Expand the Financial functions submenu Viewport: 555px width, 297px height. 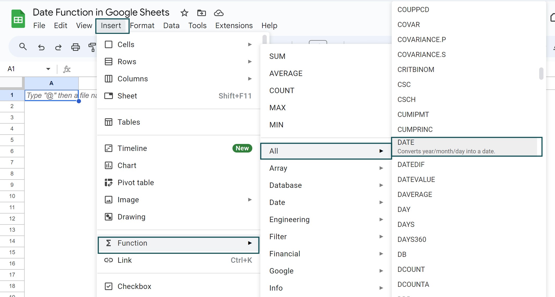coord(326,254)
